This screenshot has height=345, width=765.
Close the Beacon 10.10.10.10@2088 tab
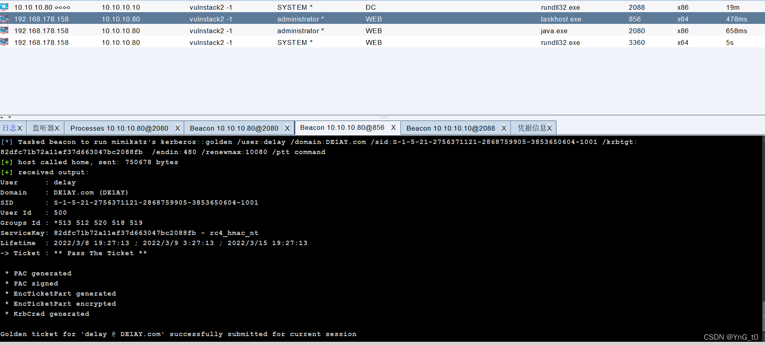pyautogui.click(x=504, y=128)
